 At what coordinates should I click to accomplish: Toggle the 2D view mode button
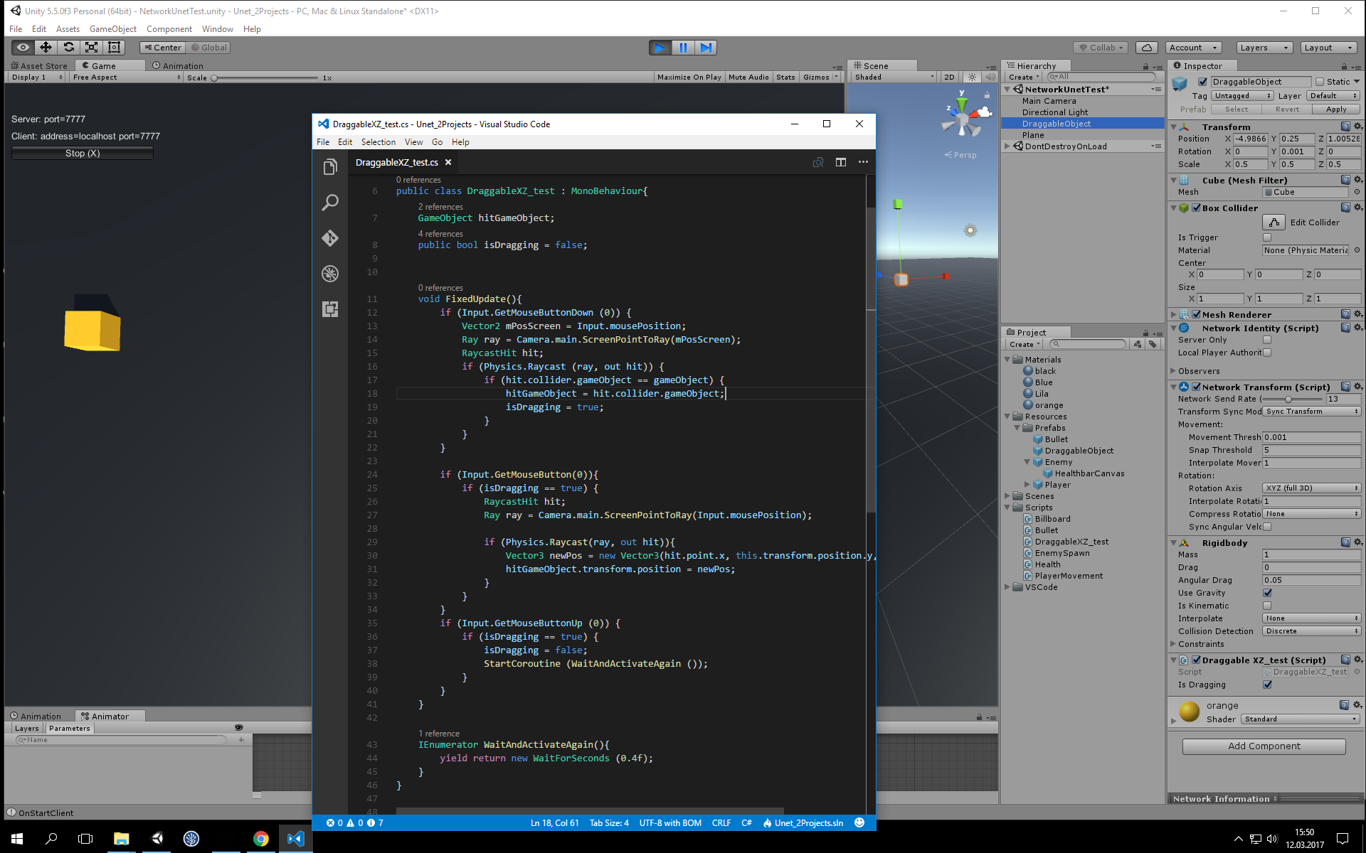pos(948,77)
